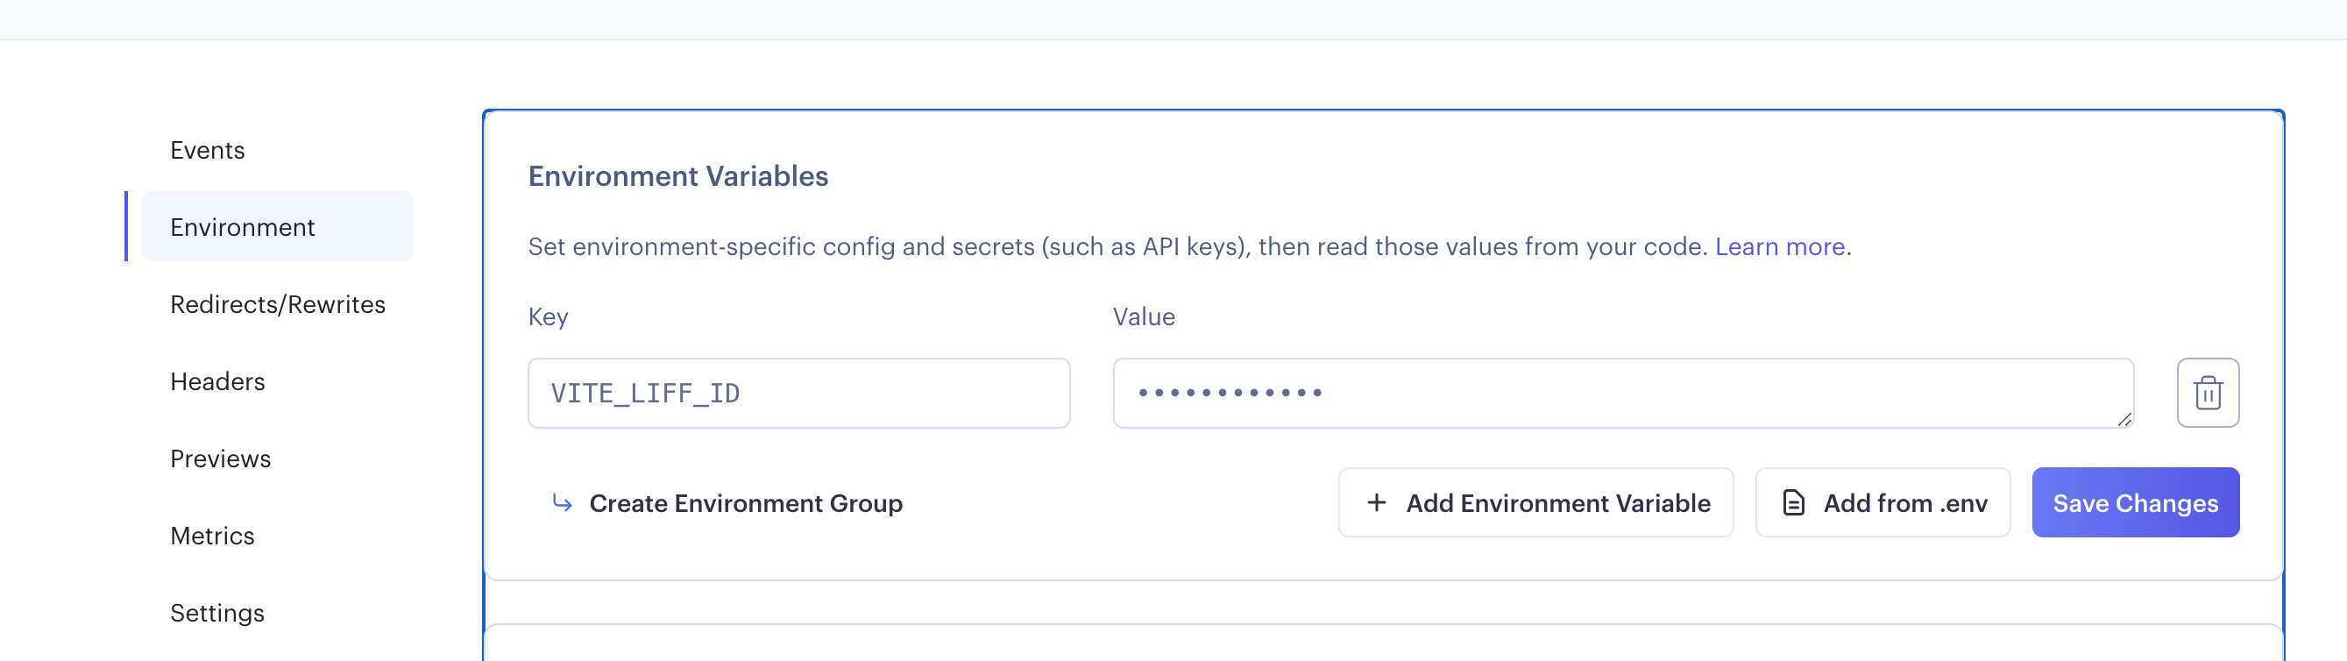
Task: Click the Value label above the textarea
Action: click(x=1144, y=317)
